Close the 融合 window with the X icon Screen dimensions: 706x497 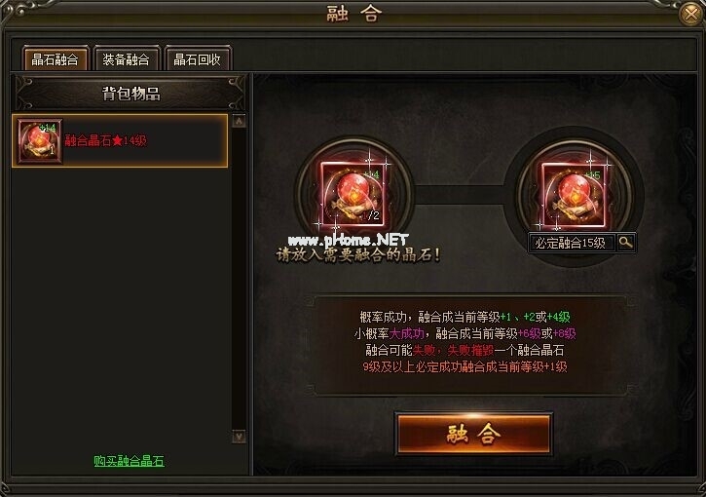[691, 15]
